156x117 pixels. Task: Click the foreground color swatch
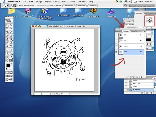tap(8, 66)
